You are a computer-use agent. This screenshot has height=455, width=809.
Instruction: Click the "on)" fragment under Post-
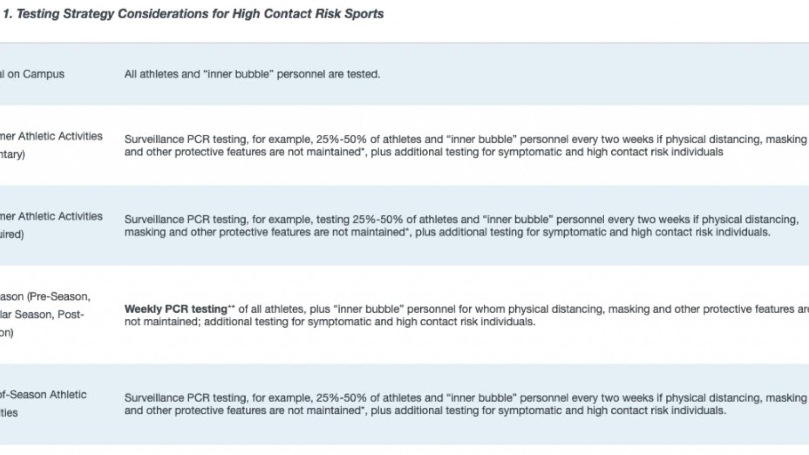point(7,333)
